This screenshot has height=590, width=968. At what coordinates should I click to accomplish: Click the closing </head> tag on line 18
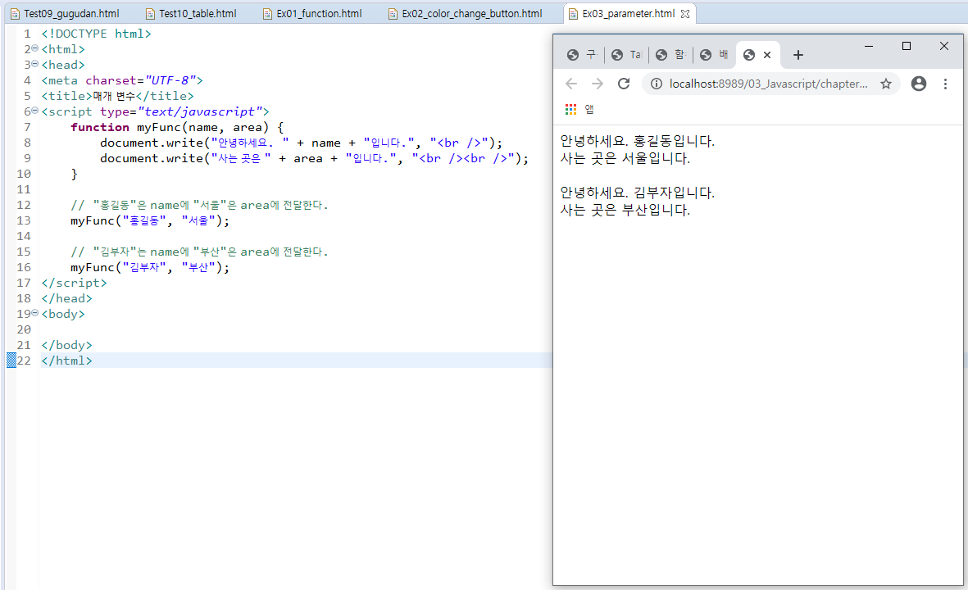[66, 298]
